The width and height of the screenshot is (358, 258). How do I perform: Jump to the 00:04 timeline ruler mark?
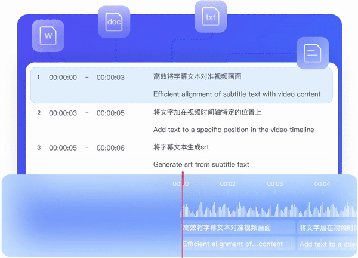point(322,184)
